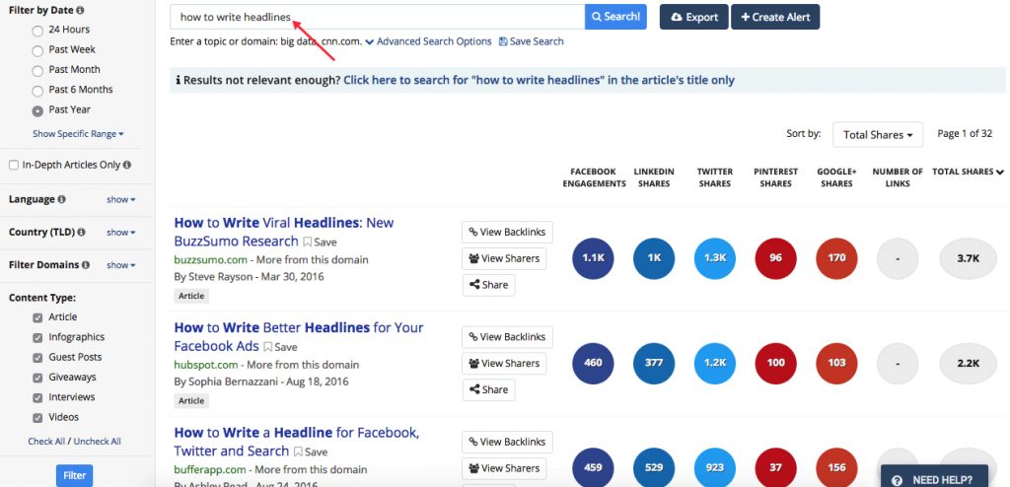The height and width of the screenshot is (487, 1010).
Task: Click the Pinterest shares circle showing 96
Action: point(775,258)
